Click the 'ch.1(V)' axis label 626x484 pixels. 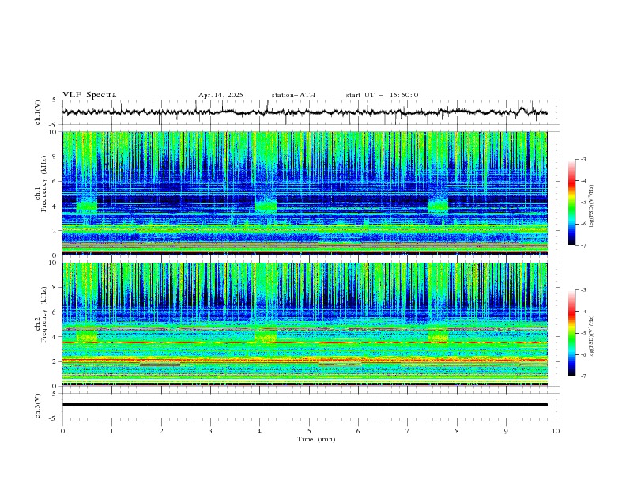(38, 112)
